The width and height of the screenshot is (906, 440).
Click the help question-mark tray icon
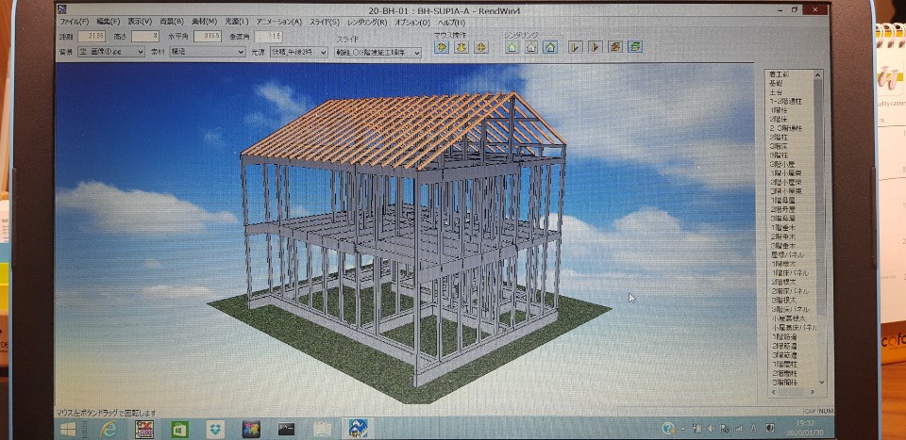point(668,428)
